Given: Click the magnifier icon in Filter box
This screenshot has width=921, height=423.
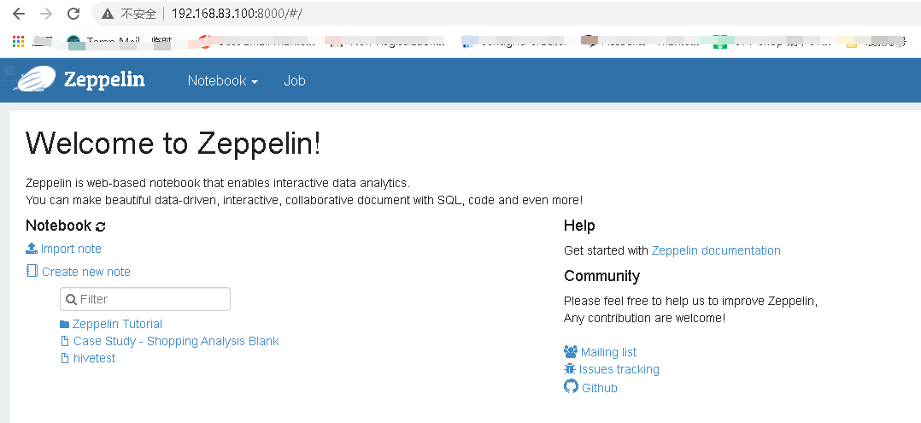Looking at the screenshot, I should tap(71, 300).
